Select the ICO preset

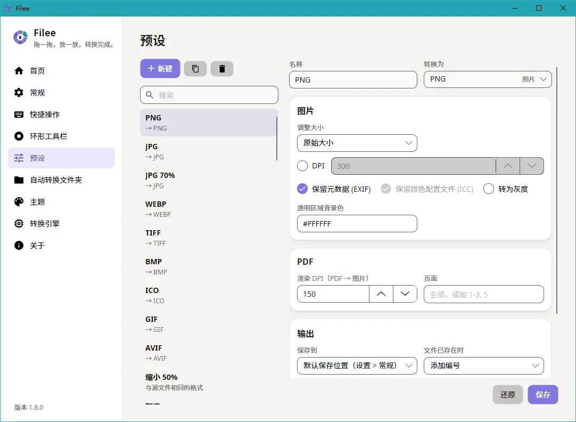tap(209, 295)
